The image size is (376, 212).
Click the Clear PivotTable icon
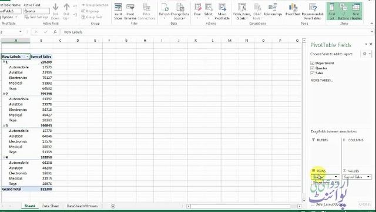(x=197, y=7)
